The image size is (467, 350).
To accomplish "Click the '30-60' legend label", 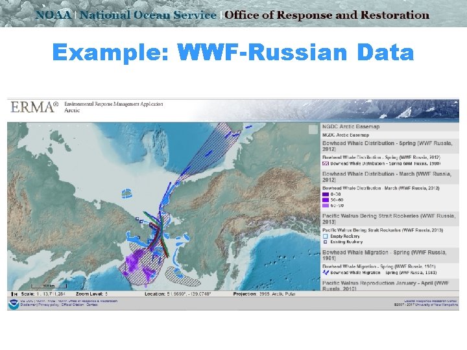I will click(337, 200).
